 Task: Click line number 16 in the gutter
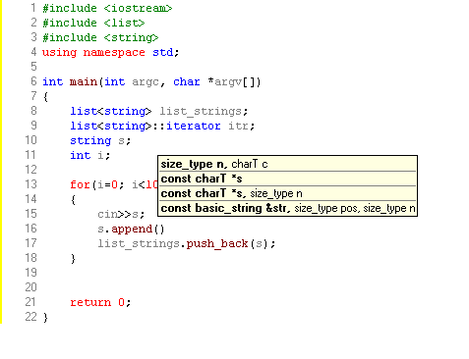point(30,229)
